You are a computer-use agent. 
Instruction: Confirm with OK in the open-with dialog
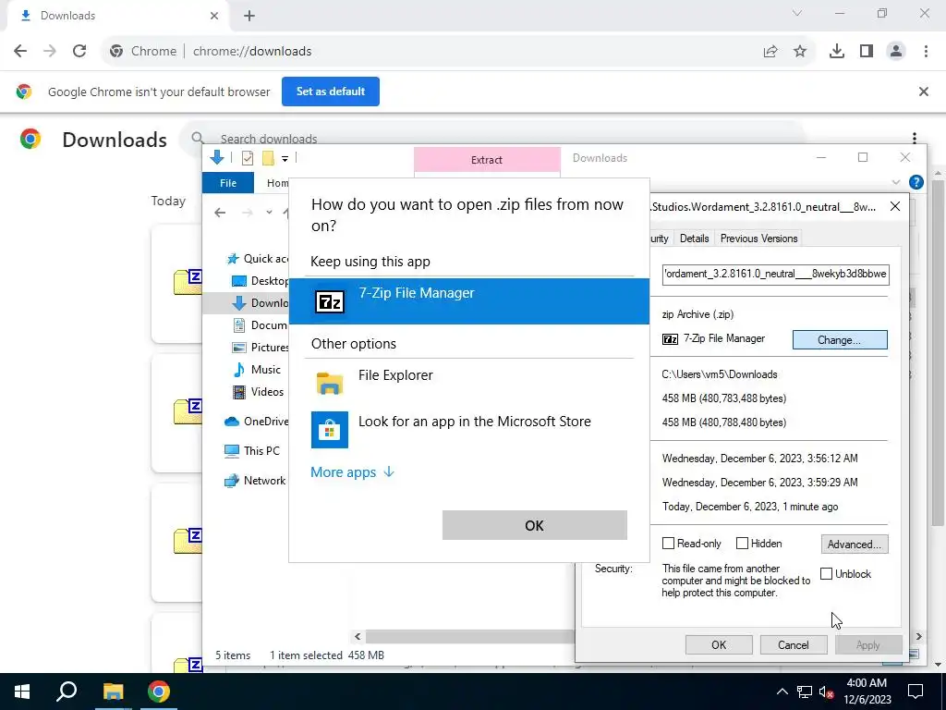(x=535, y=525)
